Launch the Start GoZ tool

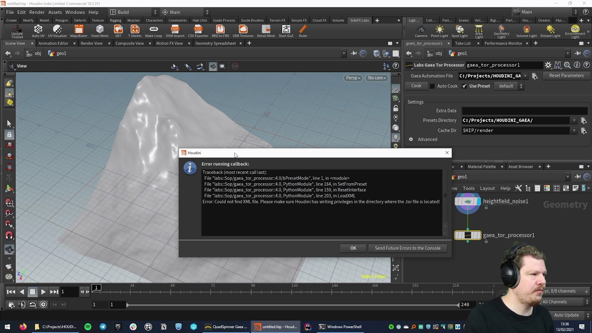[286, 31]
